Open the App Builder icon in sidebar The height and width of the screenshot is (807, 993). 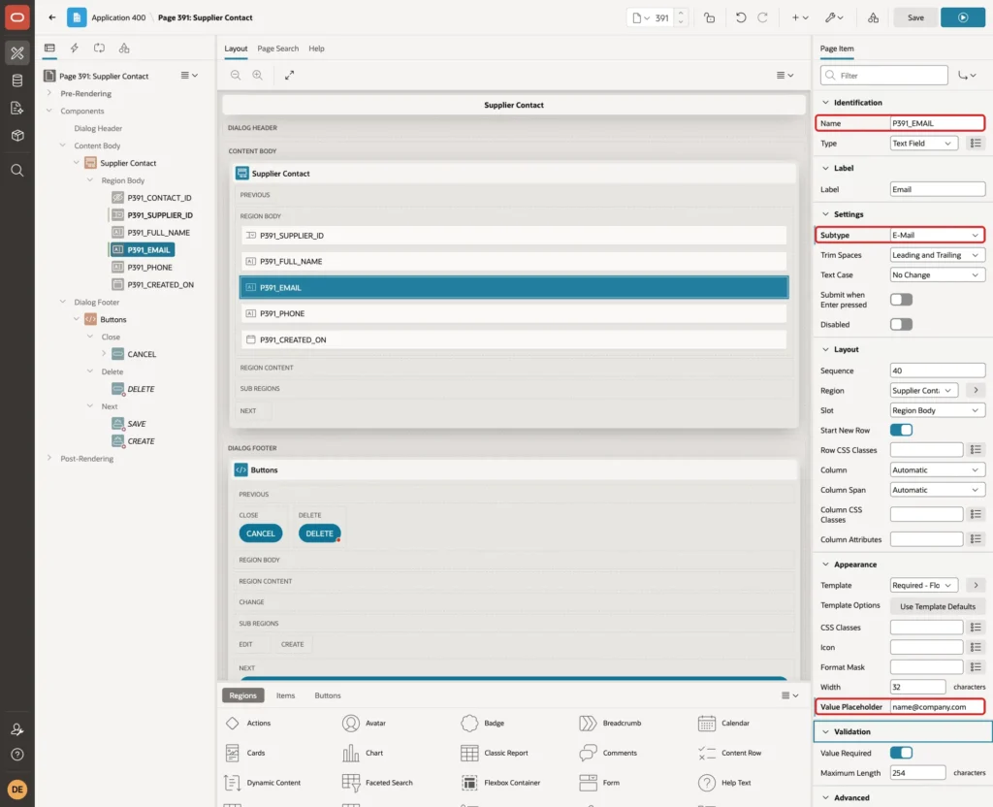[17, 53]
